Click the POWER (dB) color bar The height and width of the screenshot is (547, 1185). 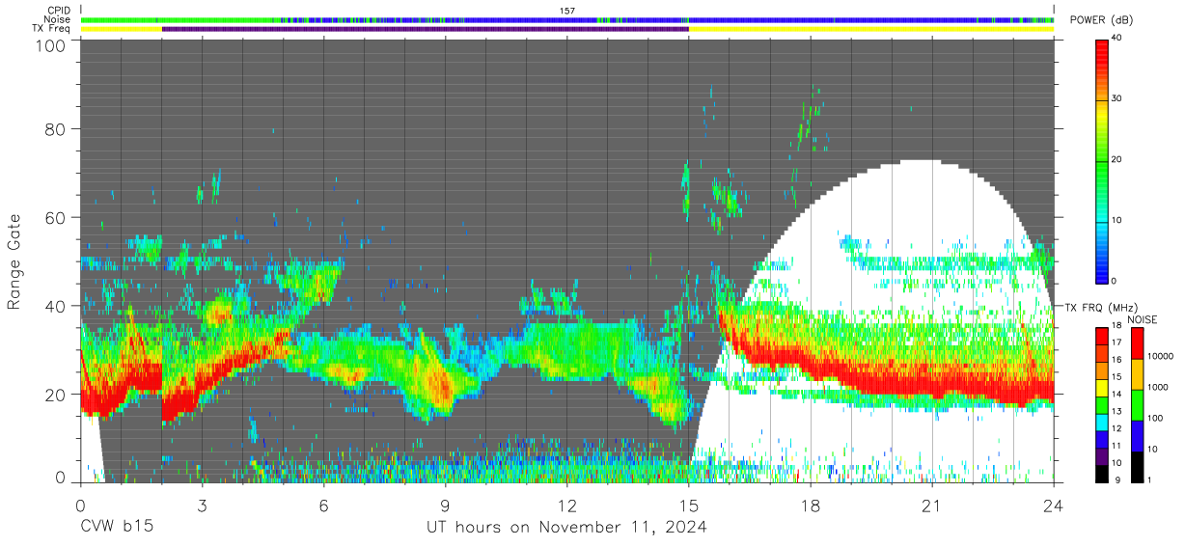(1102, 160)
